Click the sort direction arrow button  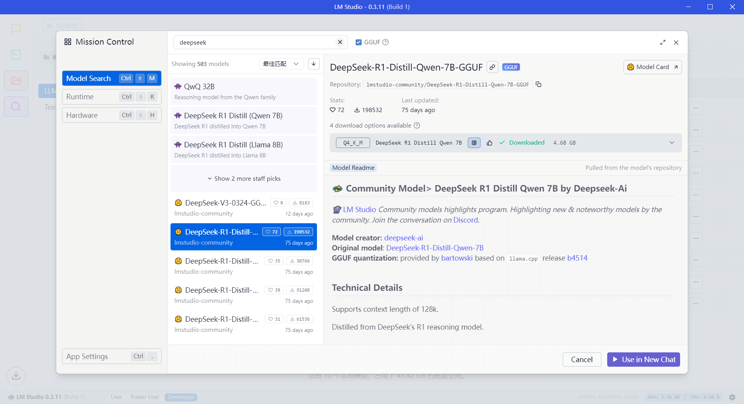[x=313, y=64]
